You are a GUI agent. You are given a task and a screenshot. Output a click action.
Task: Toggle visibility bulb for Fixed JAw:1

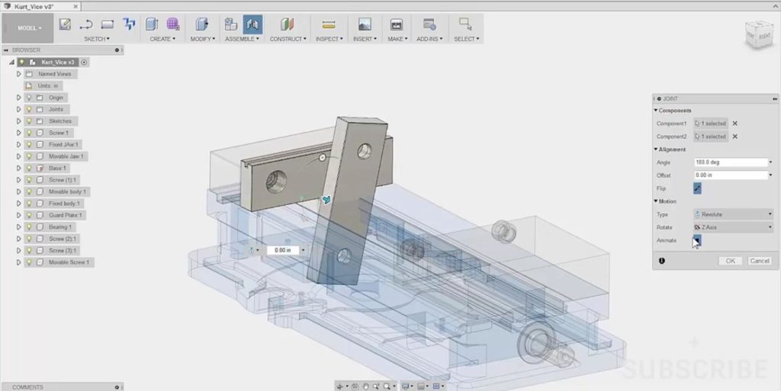pyautogui.click(x=29, y=144)
